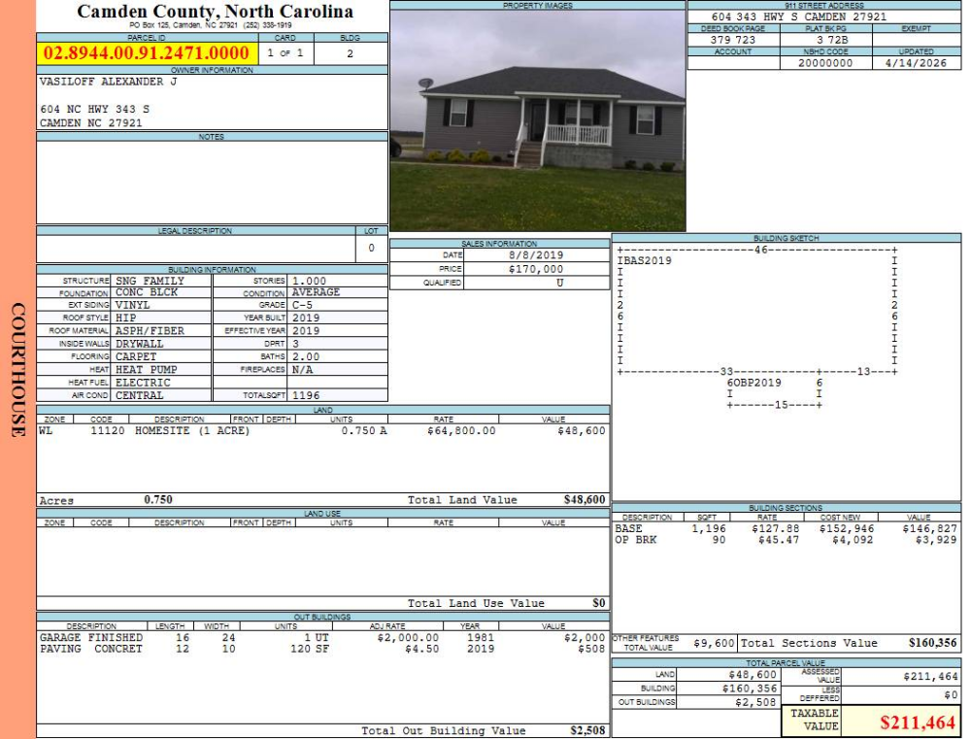Click the 911 street address 604 343 HWY S CAMDEN 27921
The width and height of the screenshot is (971, 739).
tap(799, 17)
